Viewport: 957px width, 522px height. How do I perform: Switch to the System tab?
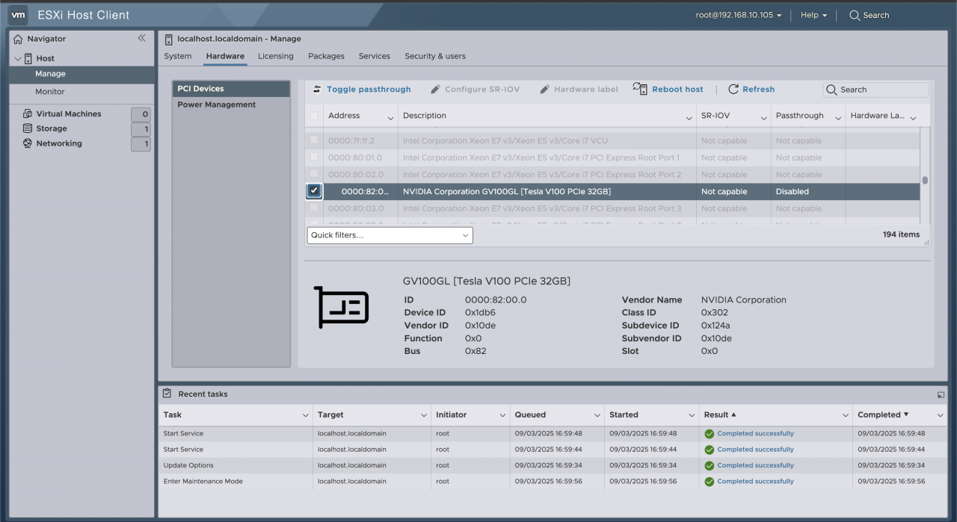(178, 56)
